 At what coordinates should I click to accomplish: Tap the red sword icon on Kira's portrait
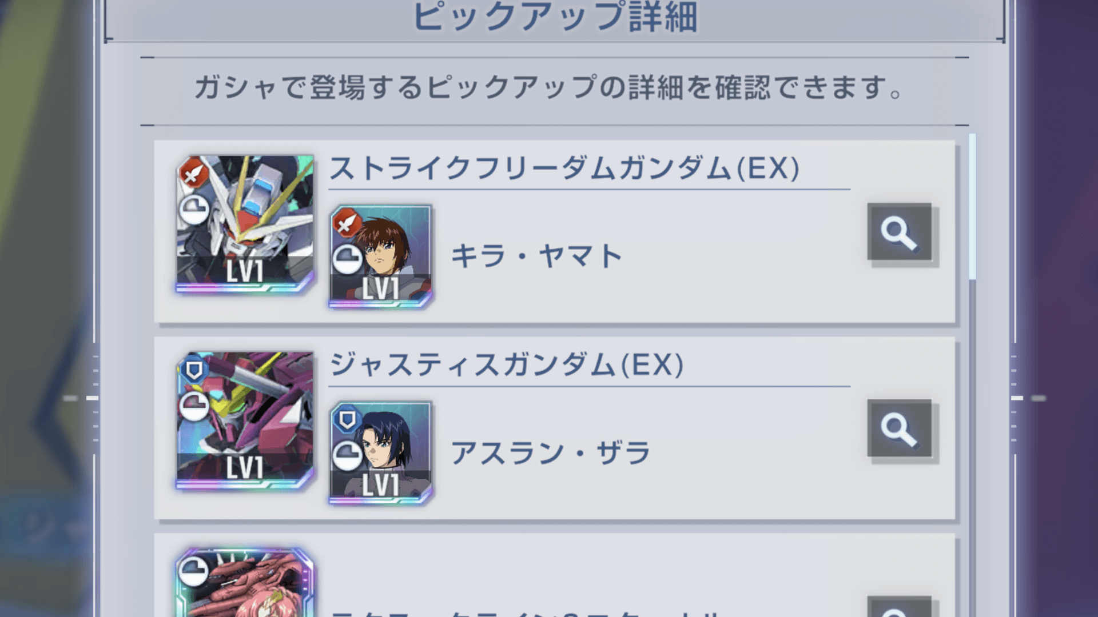tap(347, 222)
